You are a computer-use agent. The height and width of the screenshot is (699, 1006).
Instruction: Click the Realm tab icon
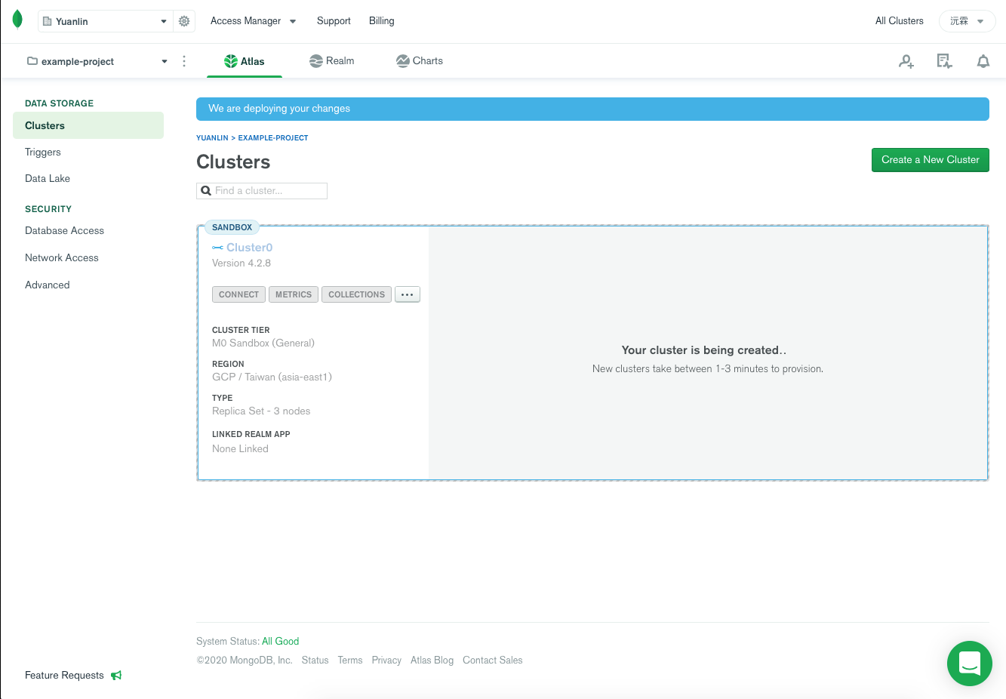pyautogui.click(x=316, y=61)
